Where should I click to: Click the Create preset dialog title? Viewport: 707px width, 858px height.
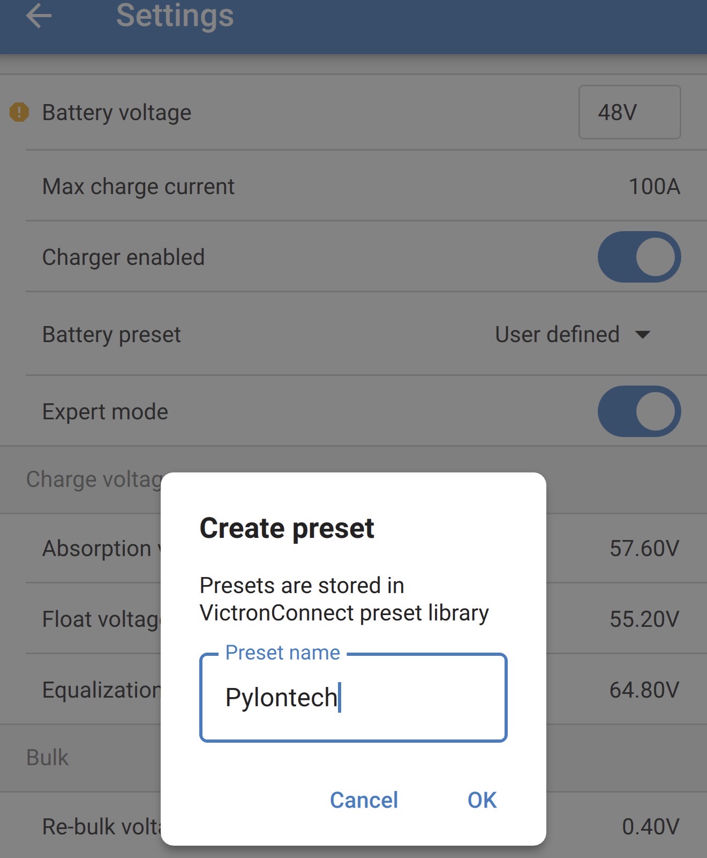pyautogui.click(x=287, y=528)
